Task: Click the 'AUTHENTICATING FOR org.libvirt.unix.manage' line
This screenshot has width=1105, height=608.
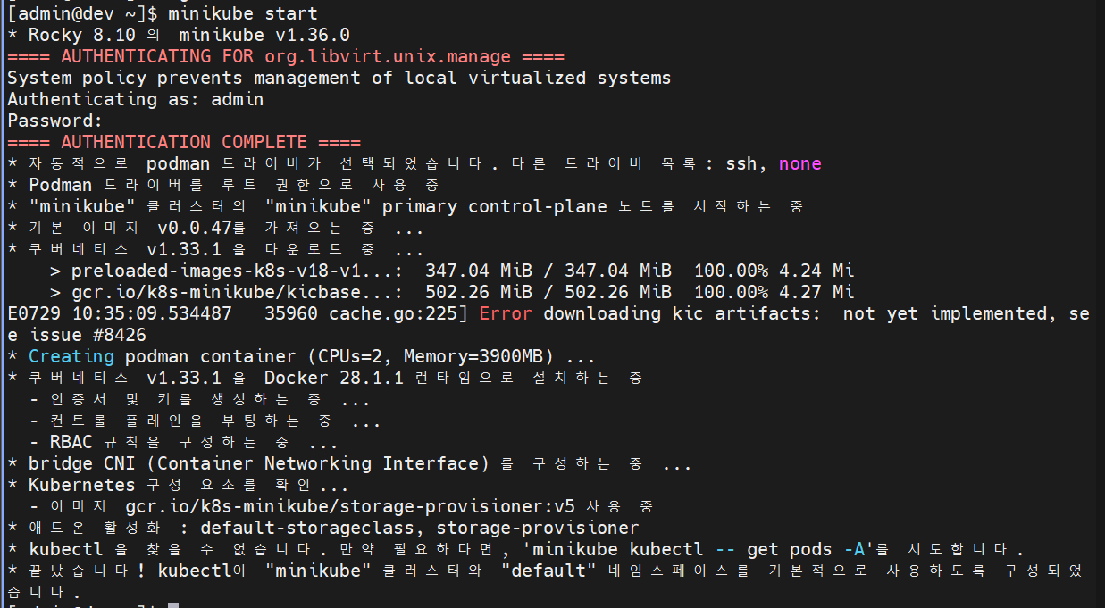Action: [286, 56]
